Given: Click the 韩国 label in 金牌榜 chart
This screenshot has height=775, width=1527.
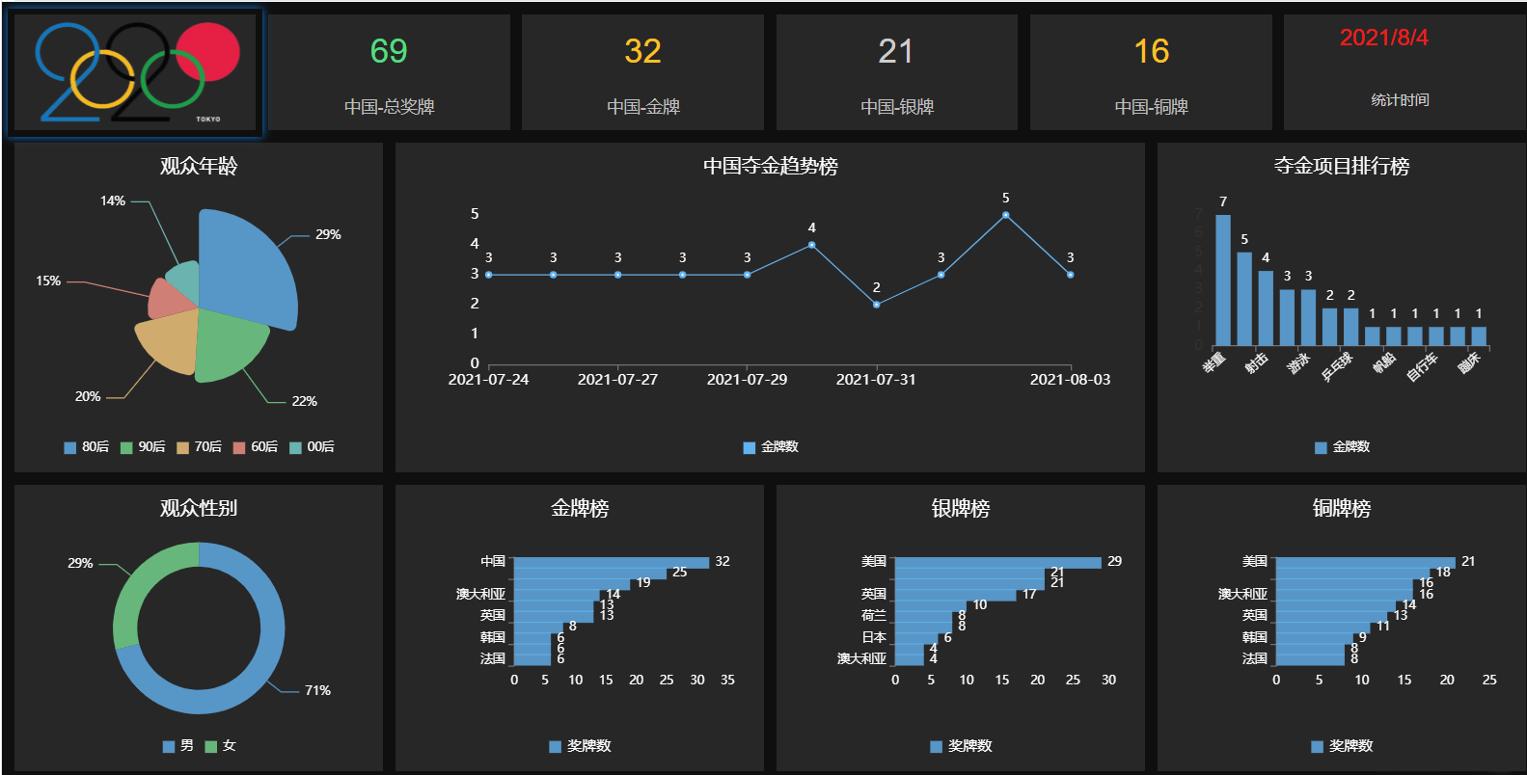Looking at the screenshot, I should pyautogui.click(x=493, y=637).
